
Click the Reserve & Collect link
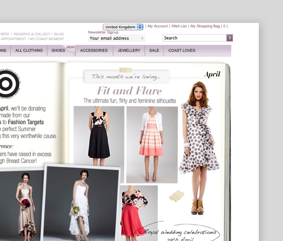pyautogui.click(x=32, y=34)
